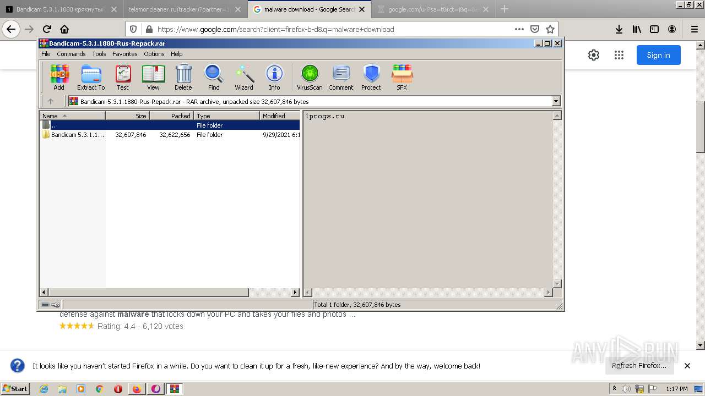Screen dimensions: 705x396
Task: Click the Extract To toolbar icon
Action: point(91,77)
